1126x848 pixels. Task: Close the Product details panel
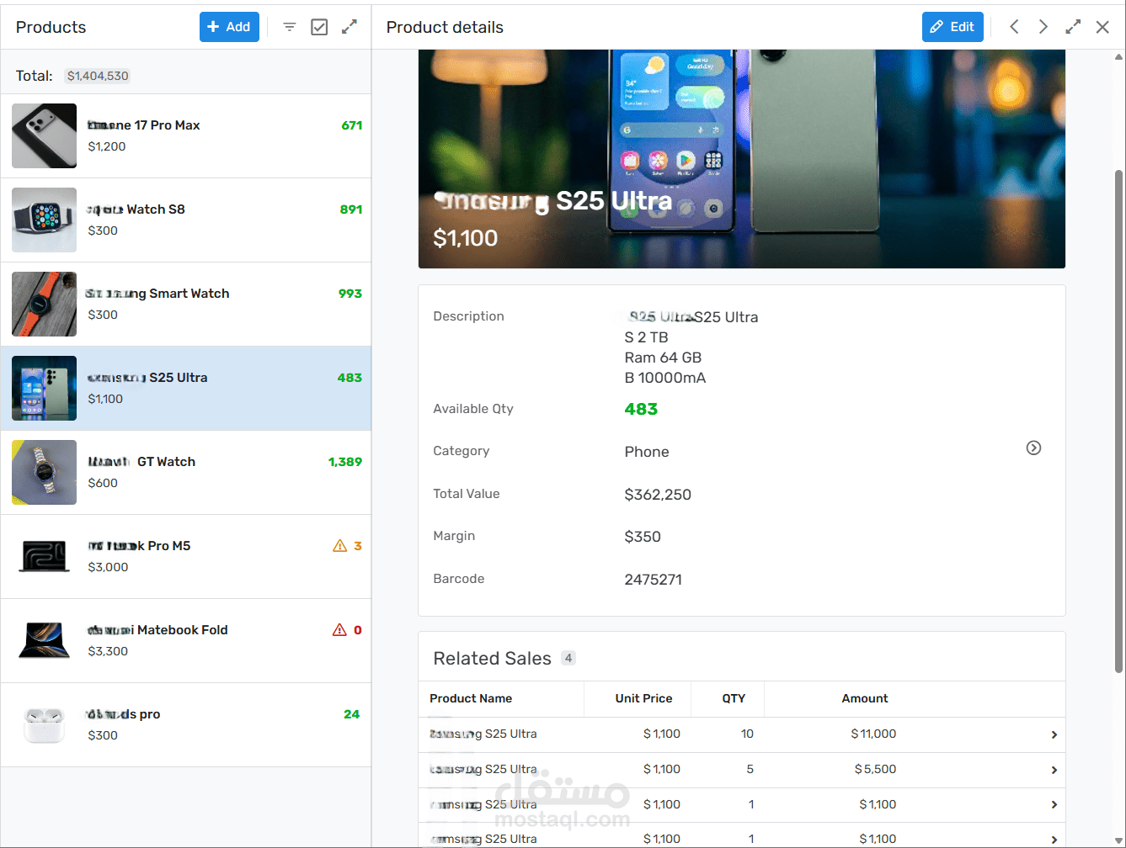(1102, 27)
